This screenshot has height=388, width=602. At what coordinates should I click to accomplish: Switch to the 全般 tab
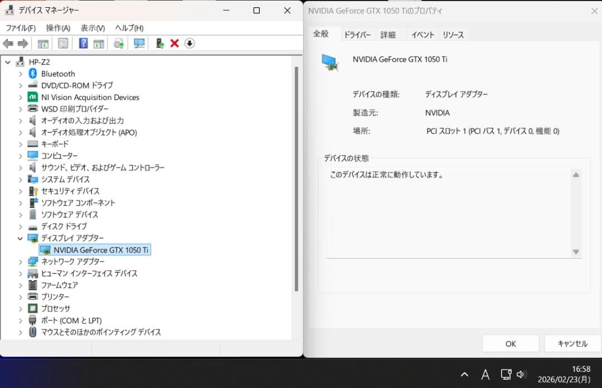321,34
